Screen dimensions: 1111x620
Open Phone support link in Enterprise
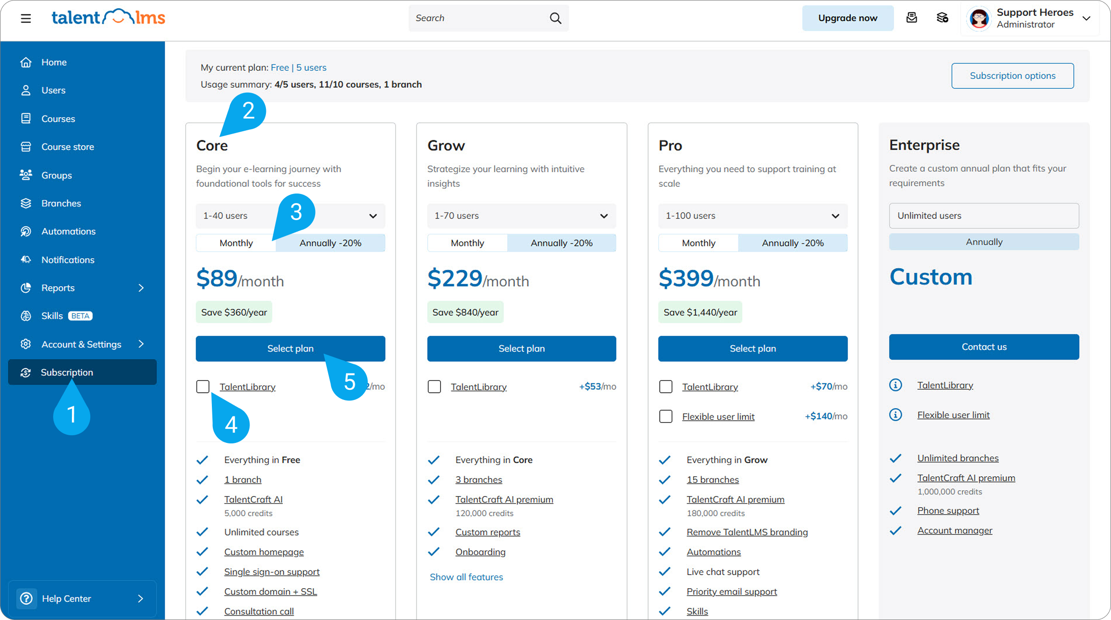coord(948,510)
